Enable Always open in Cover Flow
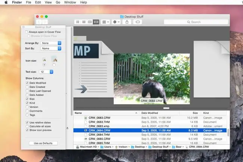 click(x=27, y=32)
